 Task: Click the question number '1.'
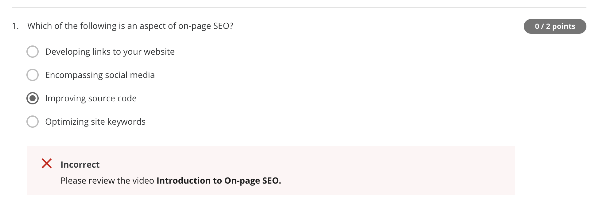click(x=15, y=26)
